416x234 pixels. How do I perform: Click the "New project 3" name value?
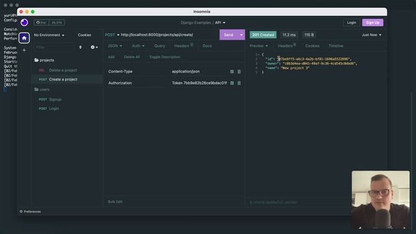295,68
